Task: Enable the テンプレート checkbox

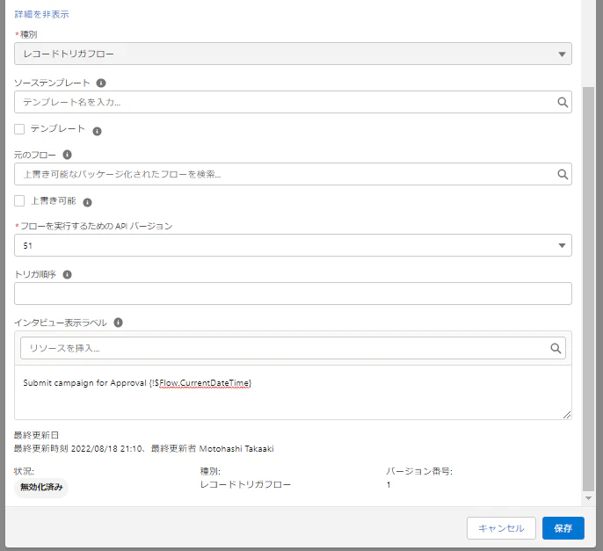Action: [19, 129]
